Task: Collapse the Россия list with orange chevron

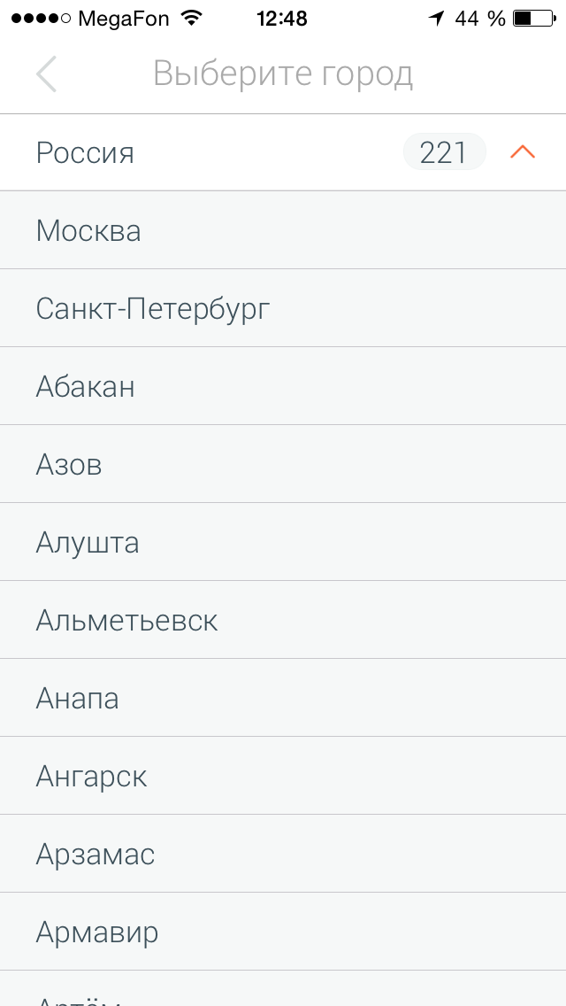Action: (523, 152)
